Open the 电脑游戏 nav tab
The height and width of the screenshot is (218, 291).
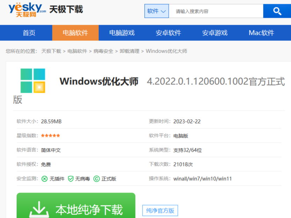[122, 33]
